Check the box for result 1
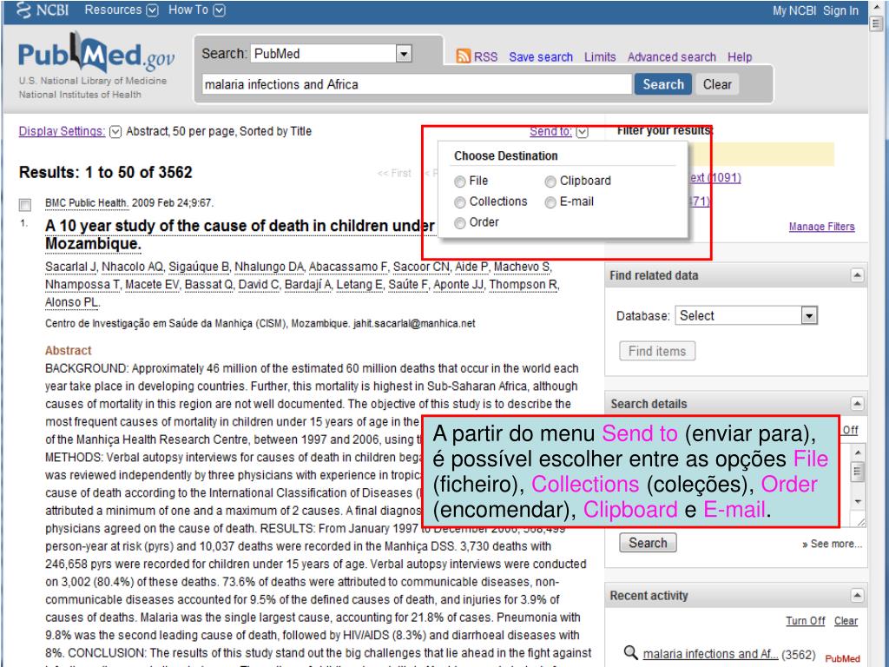The width and height of the screenshot is (889, 667). [25, 205]
